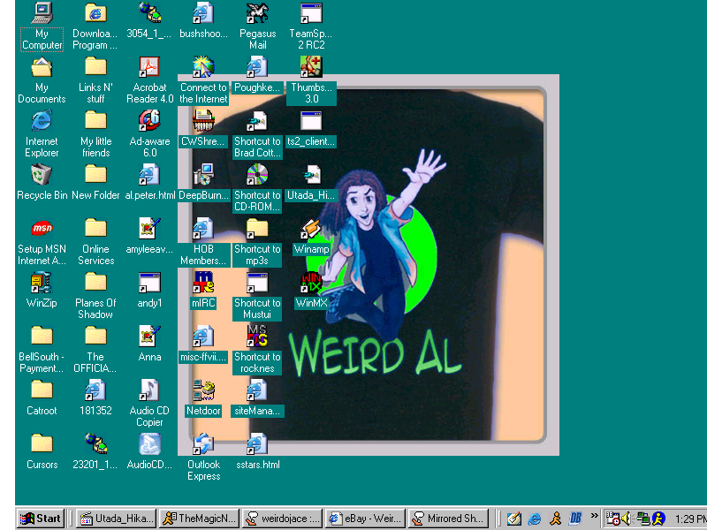Select the TeamSpeak 2 RC2 icon

pyautogui.click(x=311, y=12)
